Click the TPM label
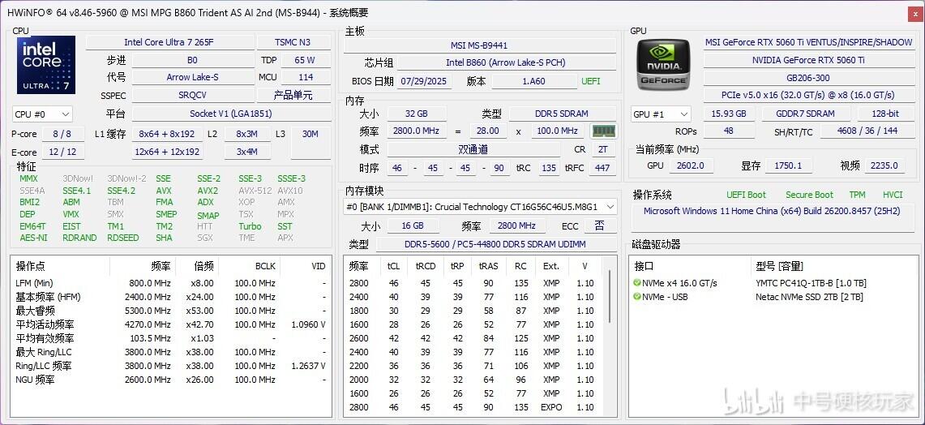The height and width of the screenshot is (425, 925). tap(857, 195)
